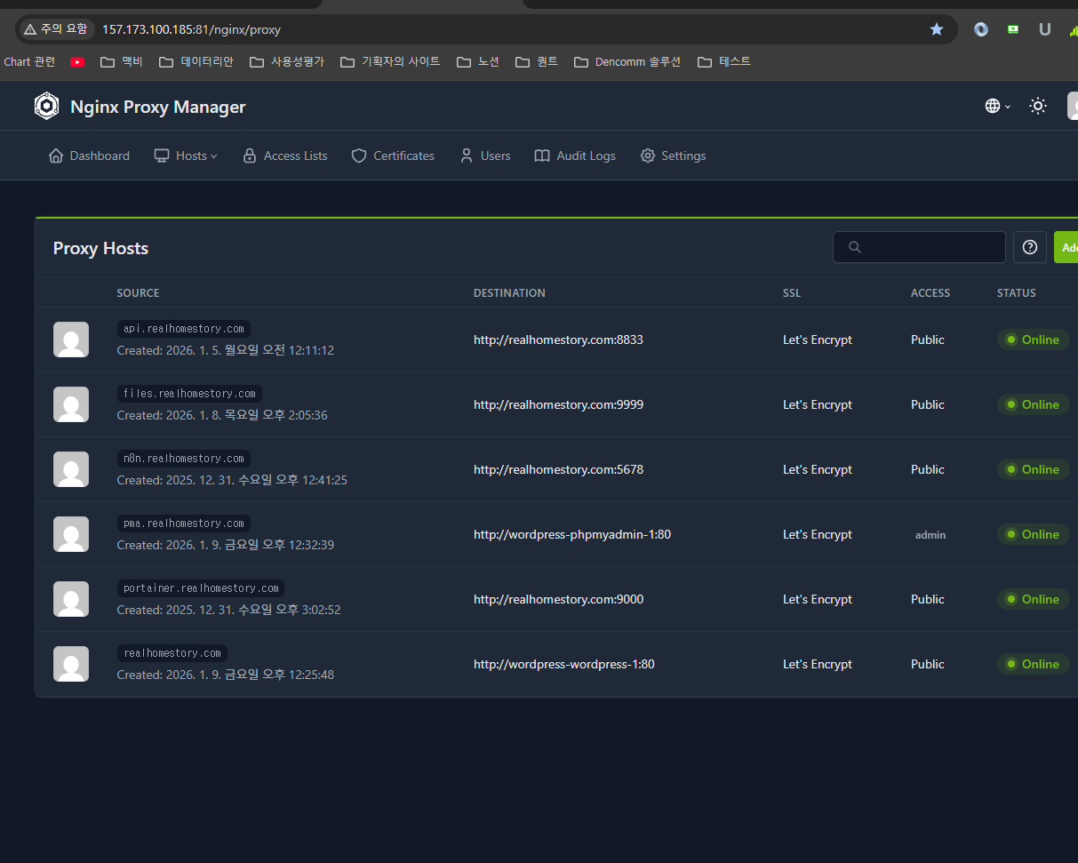This screenshot has height=863, width=1078.
Task: Click the Proxy Hosts heading
Action: (x=100, y=248)
